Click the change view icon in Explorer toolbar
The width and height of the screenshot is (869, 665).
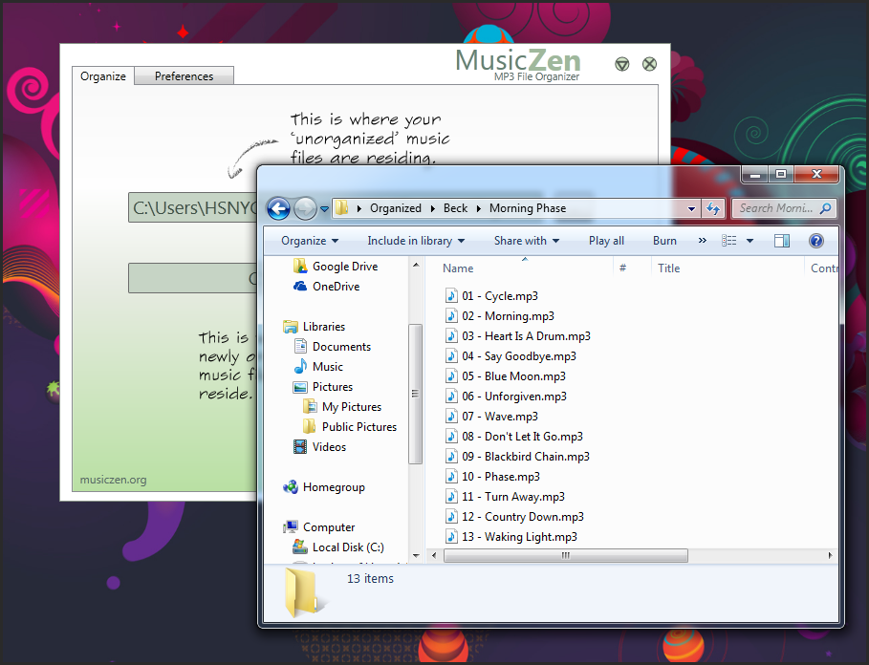(728, 241)
